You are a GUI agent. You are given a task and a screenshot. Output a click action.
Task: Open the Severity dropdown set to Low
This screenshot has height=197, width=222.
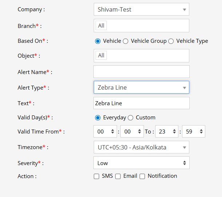[141, 163]
